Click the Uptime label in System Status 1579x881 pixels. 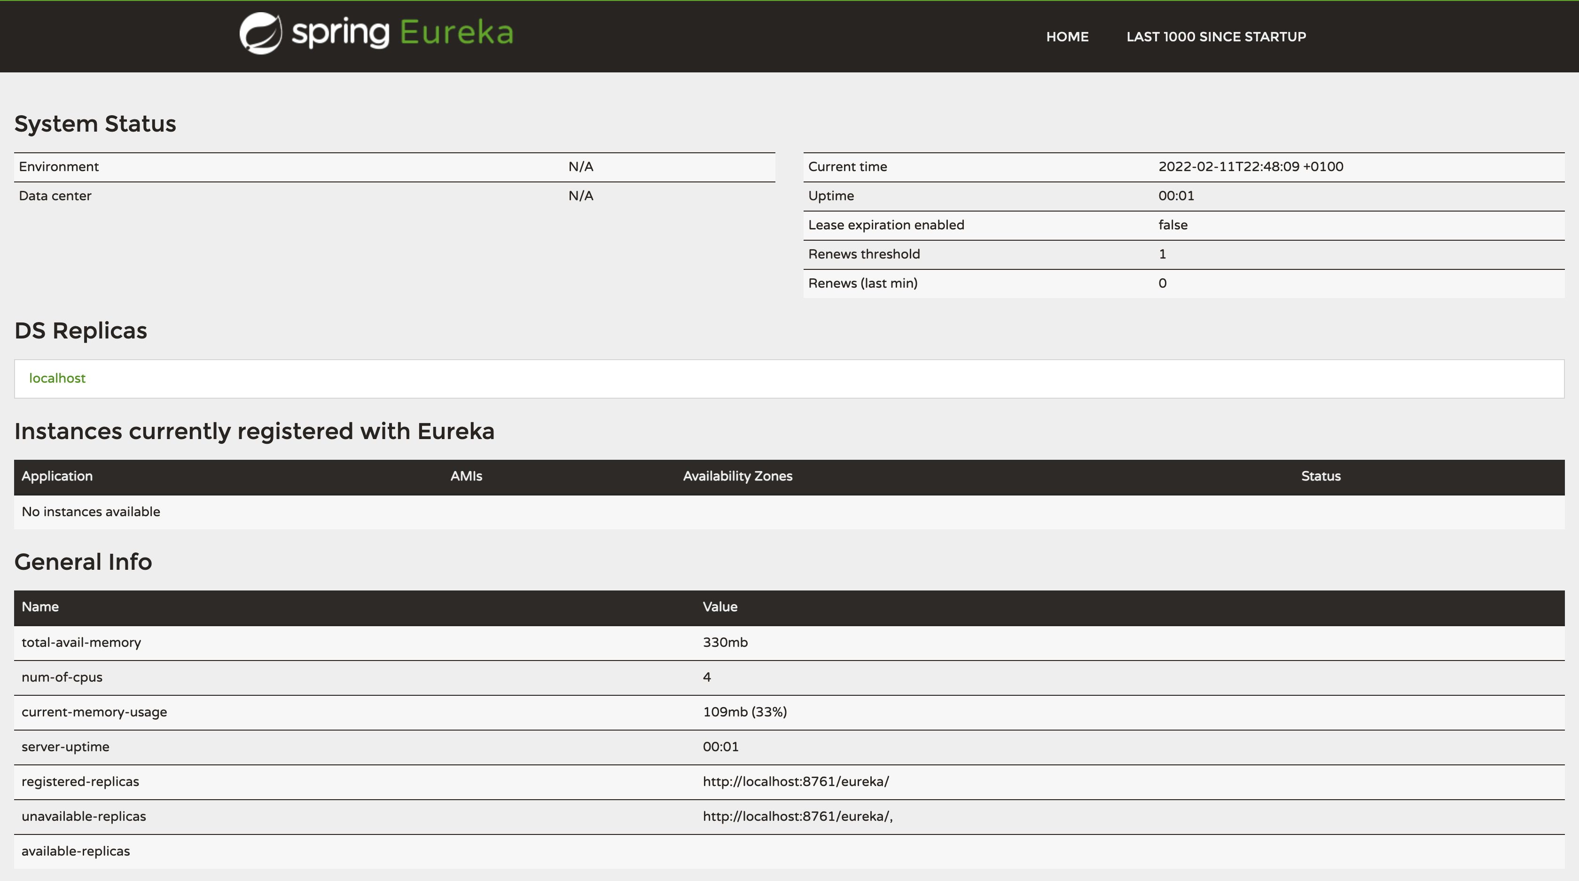830,196
